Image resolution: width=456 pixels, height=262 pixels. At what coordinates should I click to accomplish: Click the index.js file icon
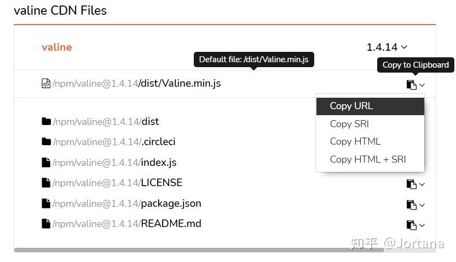46,162
